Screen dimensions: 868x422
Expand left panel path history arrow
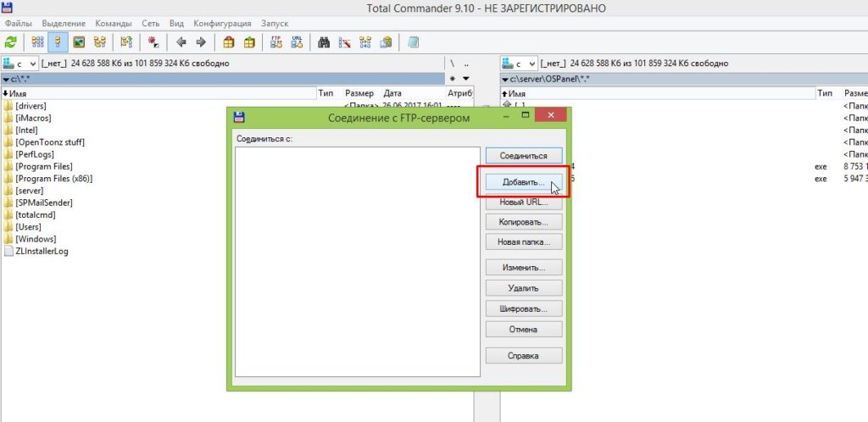(465, 79)
